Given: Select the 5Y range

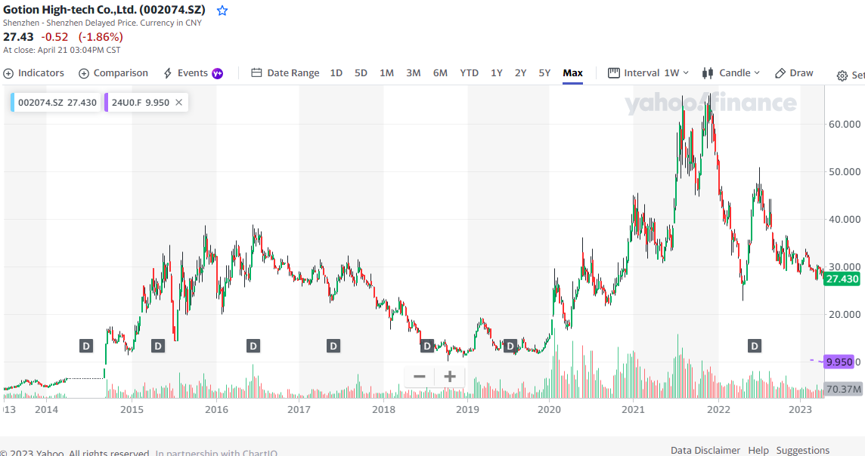Looking at the screenshot, I should coord(544,72).
